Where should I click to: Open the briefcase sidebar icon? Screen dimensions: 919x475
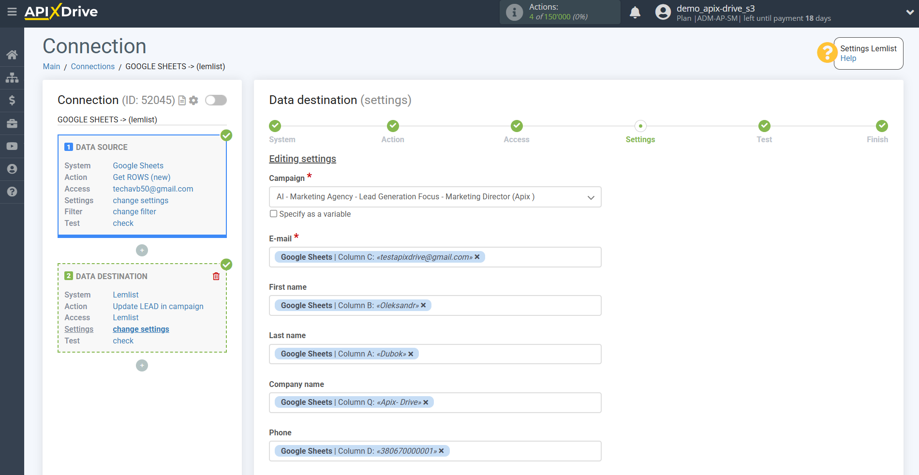tap(12, 123)
